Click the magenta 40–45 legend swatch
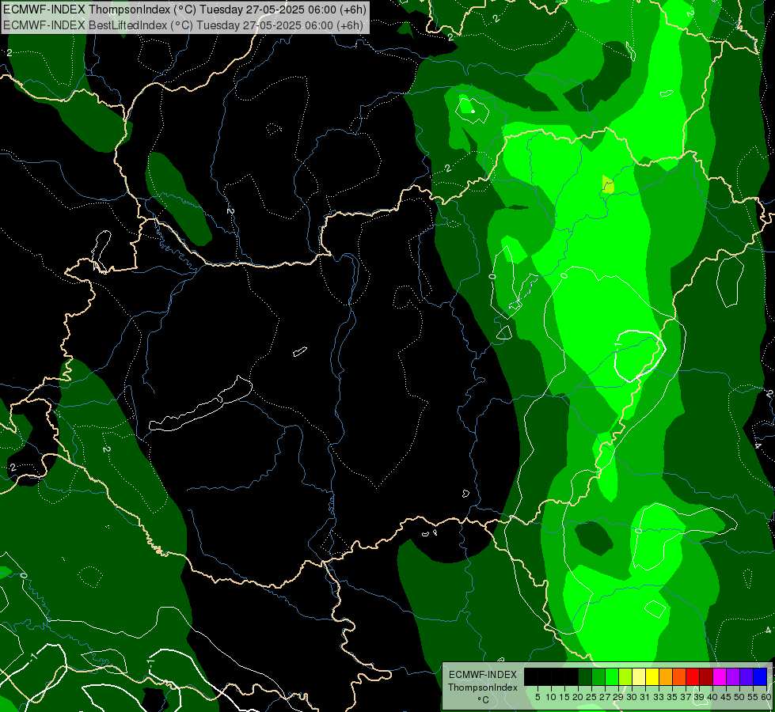 (720, 676)
